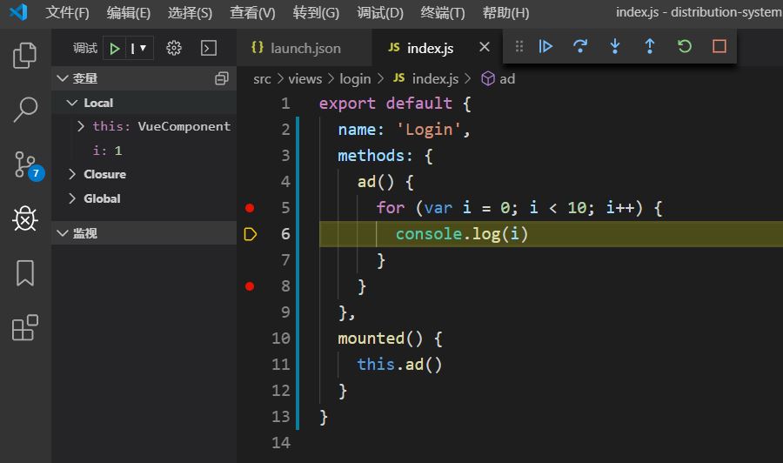Image resolution: width=783 pixels, height=463 pixels.
Task: Collapse all variables with the collapse icon
Action: pyautogui.click(x=222, y=78)
